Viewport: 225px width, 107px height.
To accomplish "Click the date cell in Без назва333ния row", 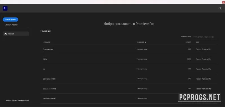I will point(142,99).
